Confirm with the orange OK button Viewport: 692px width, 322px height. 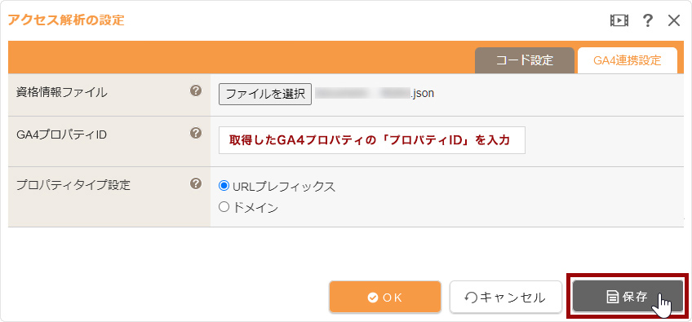385,298
